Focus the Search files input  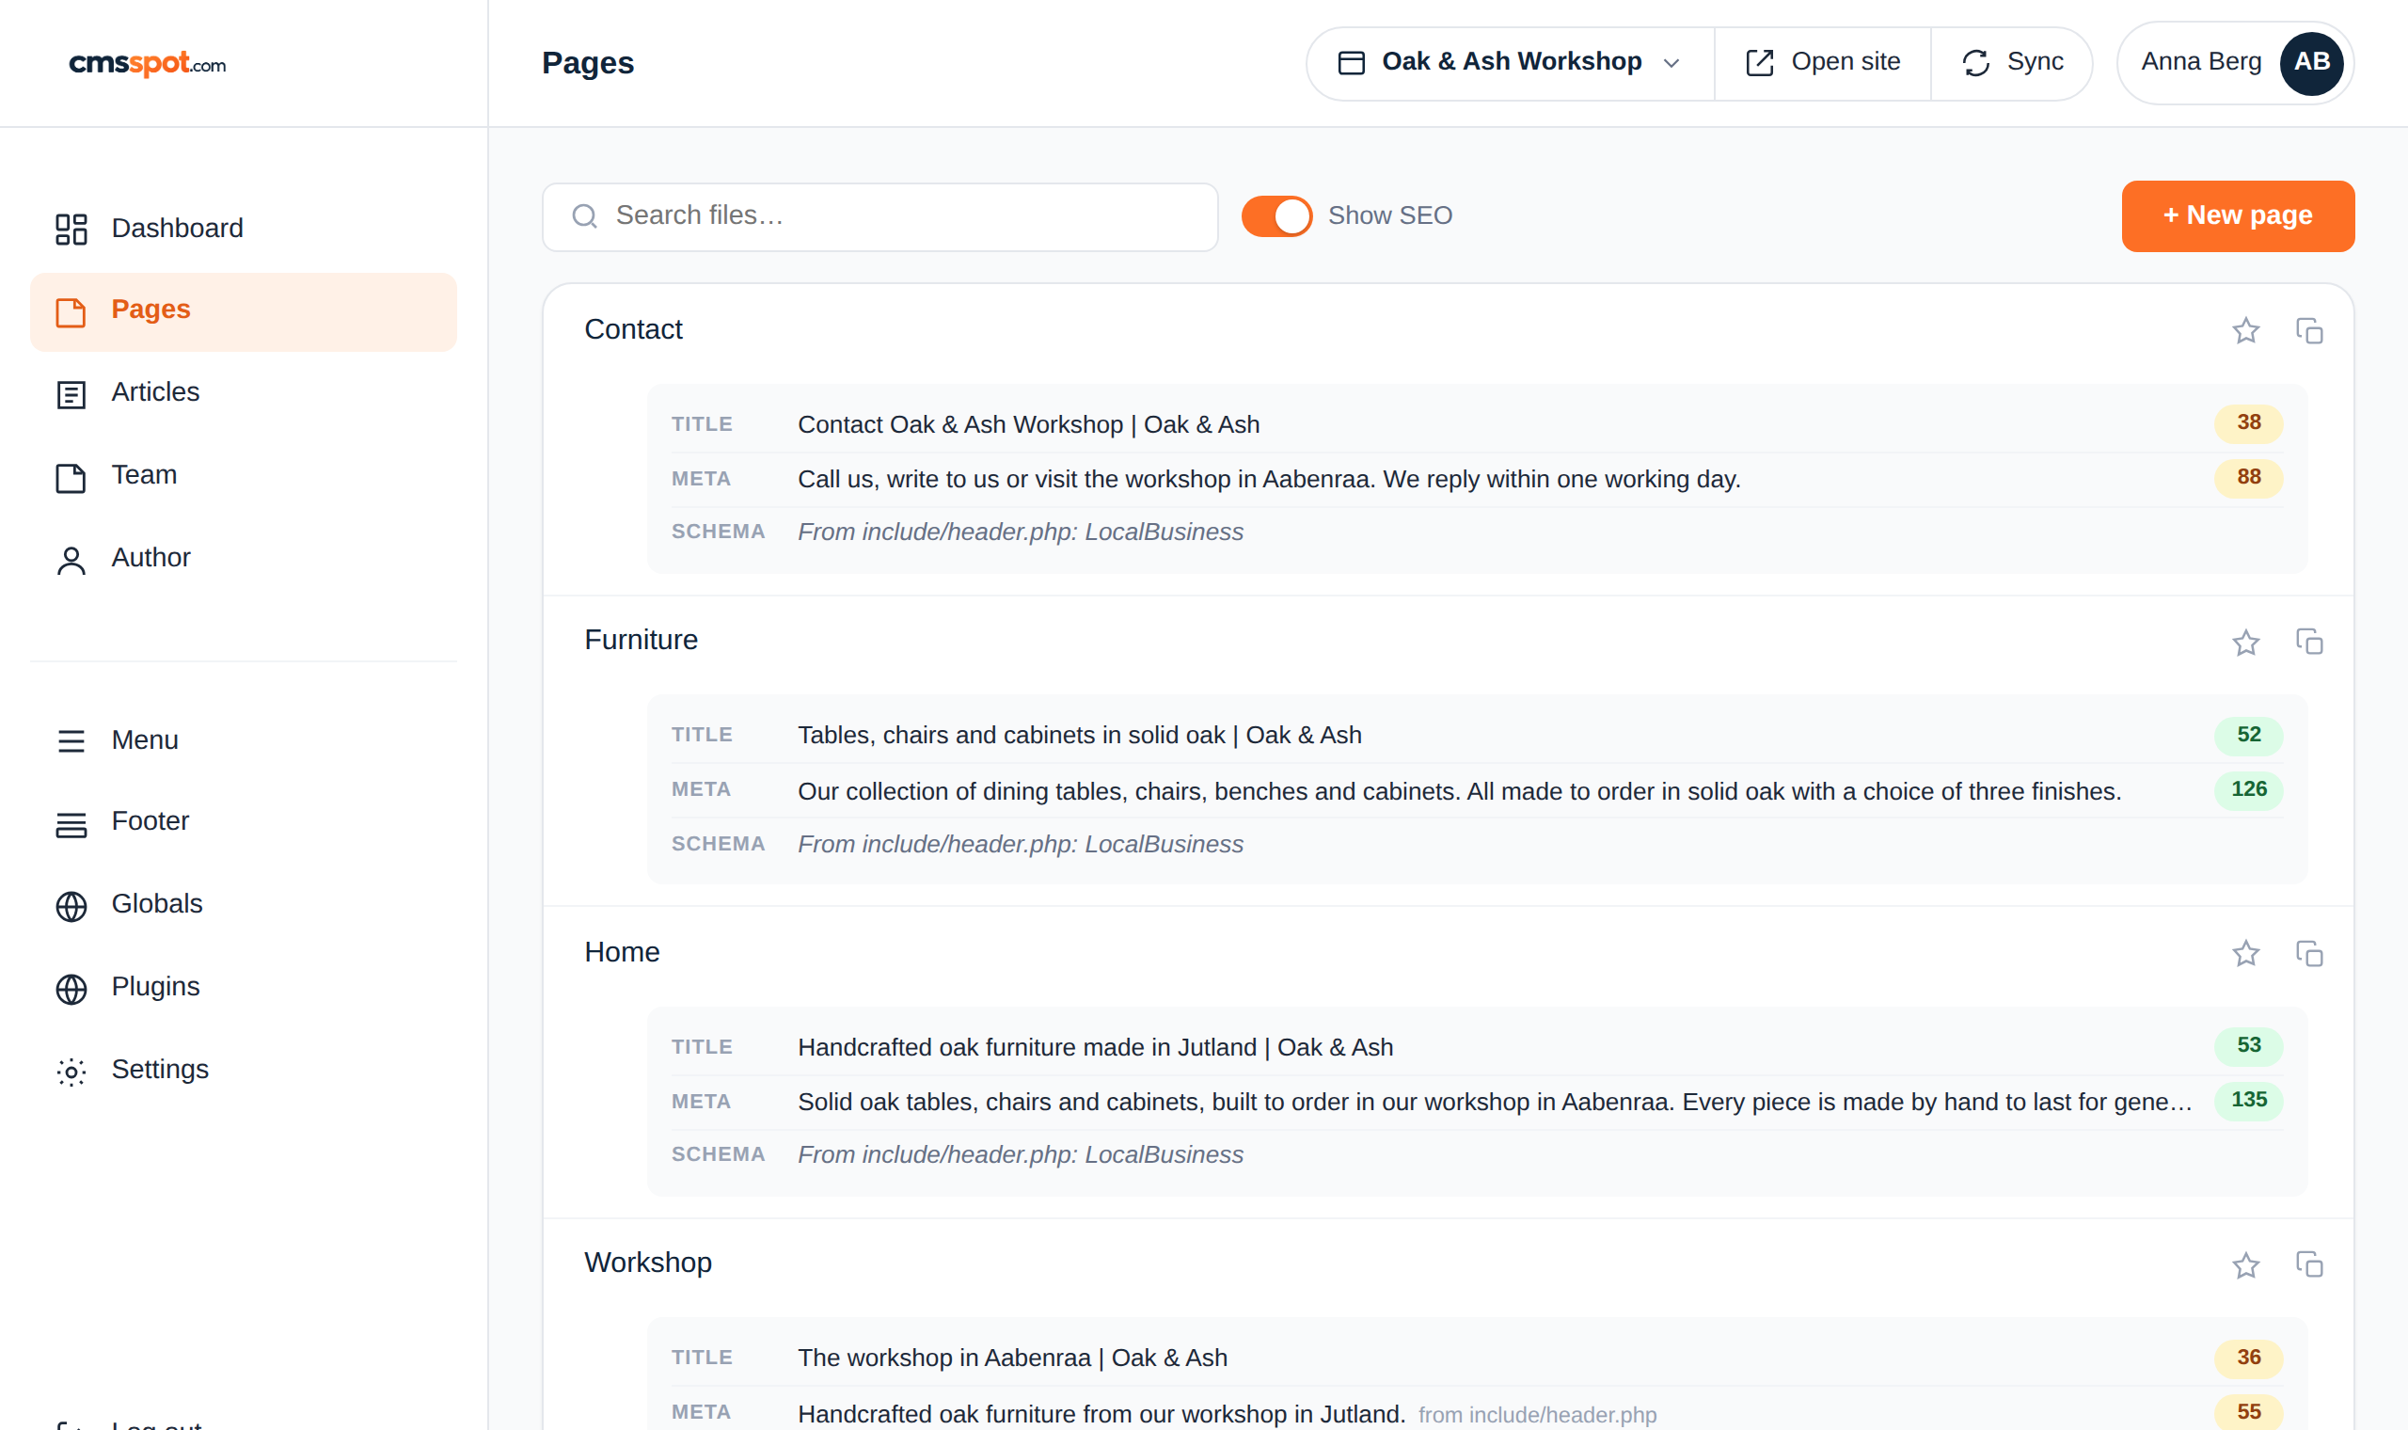point(879,216)
